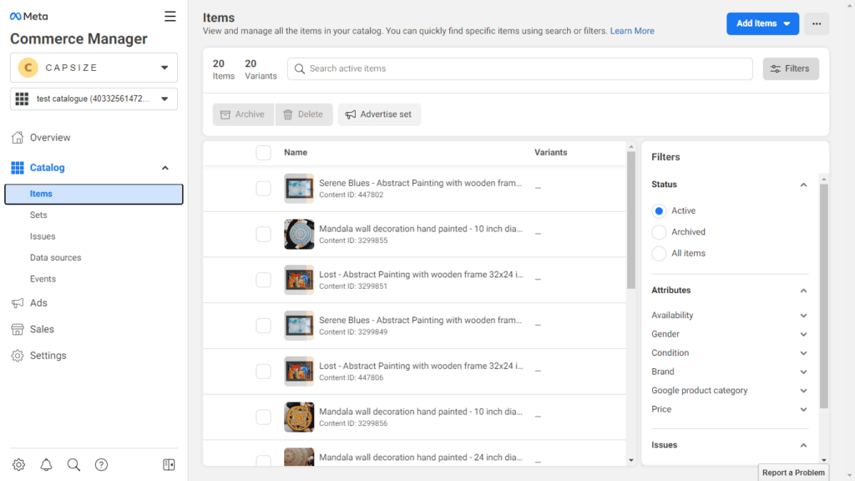Image resolution: width=855 pixels, height=481 pixels.
Task: Open settings gear in bottom toolbar
Action: pos(19,464)
